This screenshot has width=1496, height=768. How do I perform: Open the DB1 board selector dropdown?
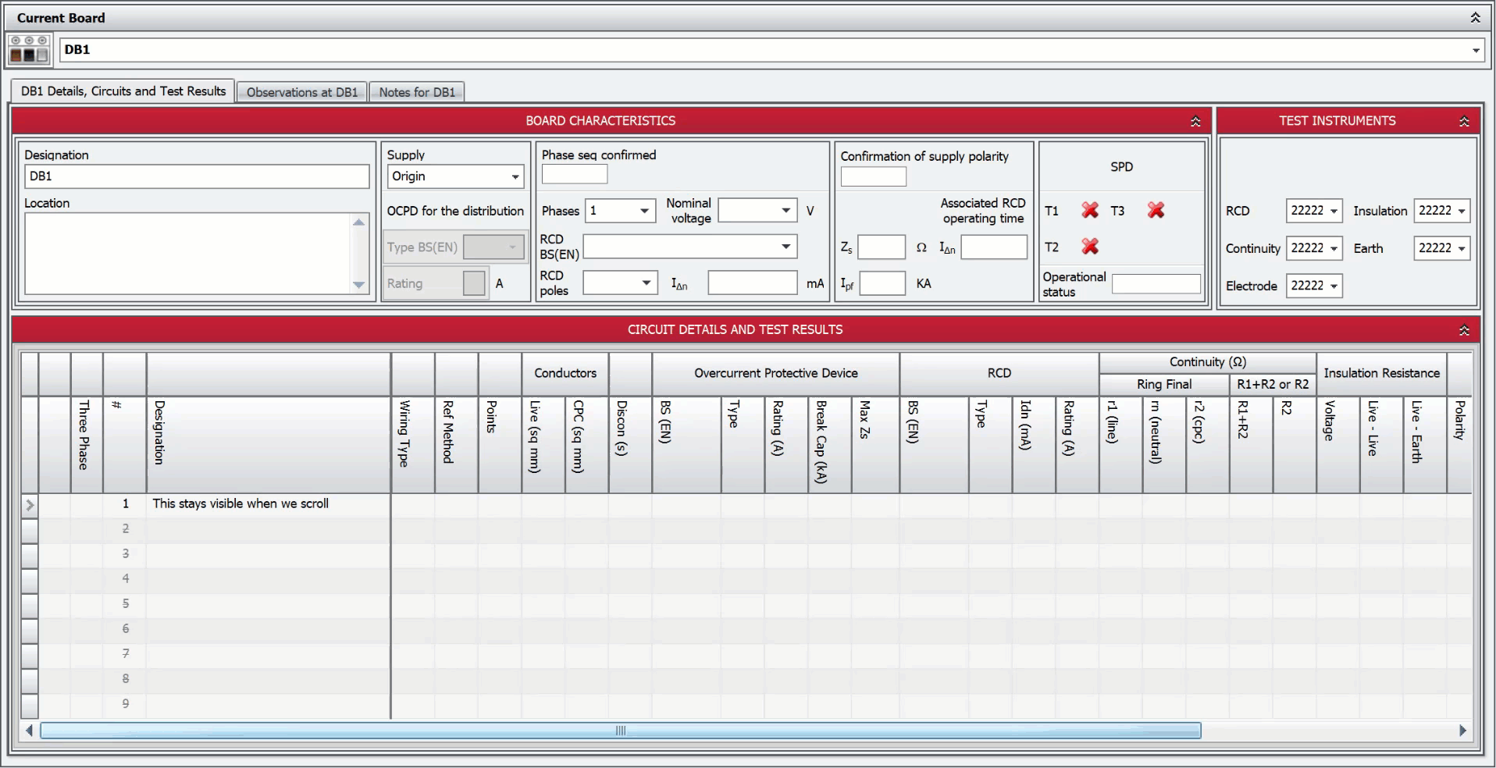(1476, 50)
